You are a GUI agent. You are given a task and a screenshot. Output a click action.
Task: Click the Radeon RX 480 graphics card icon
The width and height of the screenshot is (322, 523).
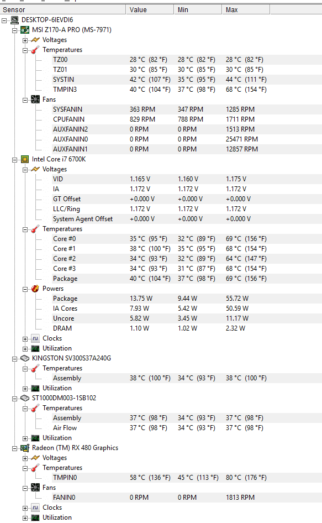(x=25, y=448)
